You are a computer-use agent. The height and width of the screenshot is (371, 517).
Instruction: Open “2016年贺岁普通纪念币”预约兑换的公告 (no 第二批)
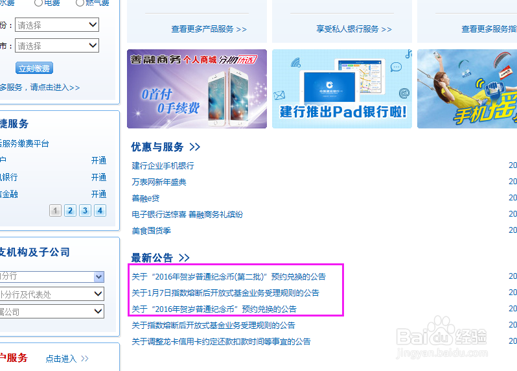point(214,309)
